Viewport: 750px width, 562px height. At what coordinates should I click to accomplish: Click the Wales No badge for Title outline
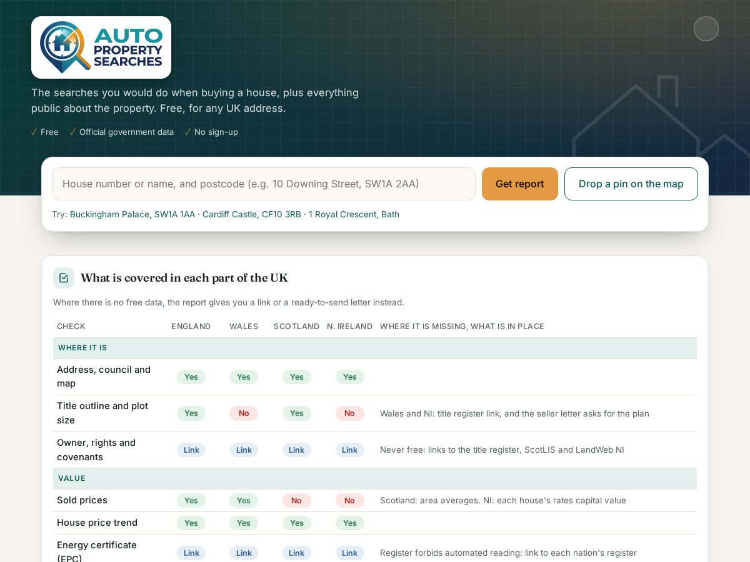point(244,413)
